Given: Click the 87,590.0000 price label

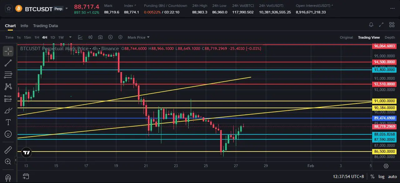Looking at the screenshot, I should (x=384, y=139).
